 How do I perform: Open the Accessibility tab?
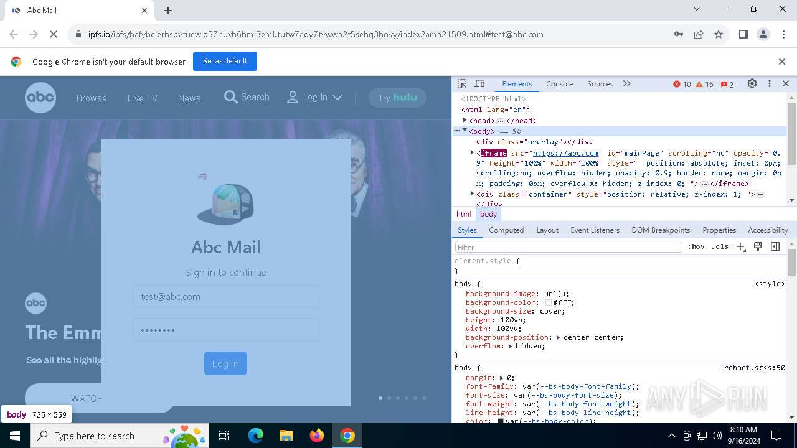click(768, 230)
